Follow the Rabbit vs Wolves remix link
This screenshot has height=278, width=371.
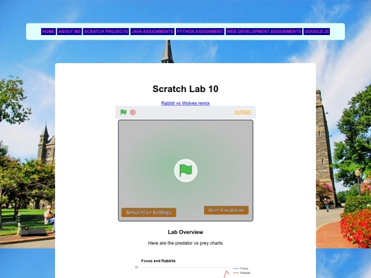click(x=185, y=103)
